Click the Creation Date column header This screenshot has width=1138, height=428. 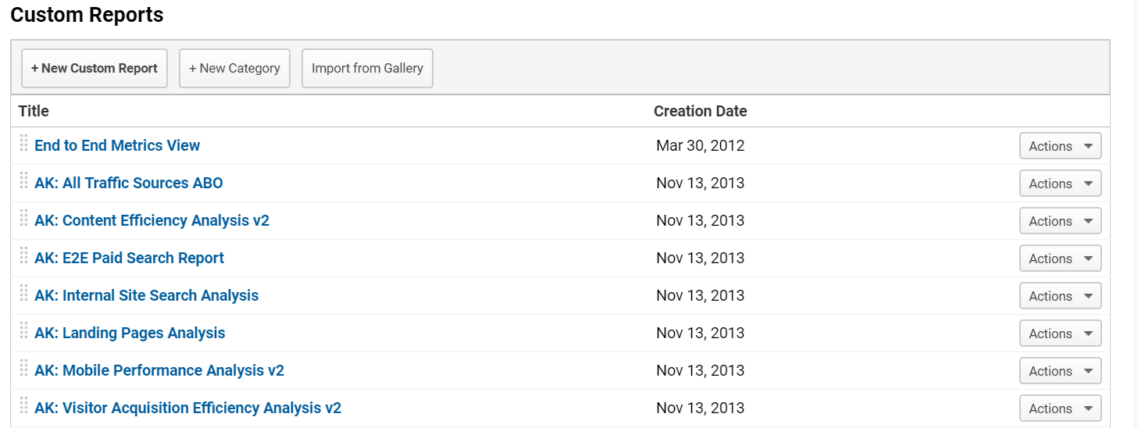coord(700,111)
